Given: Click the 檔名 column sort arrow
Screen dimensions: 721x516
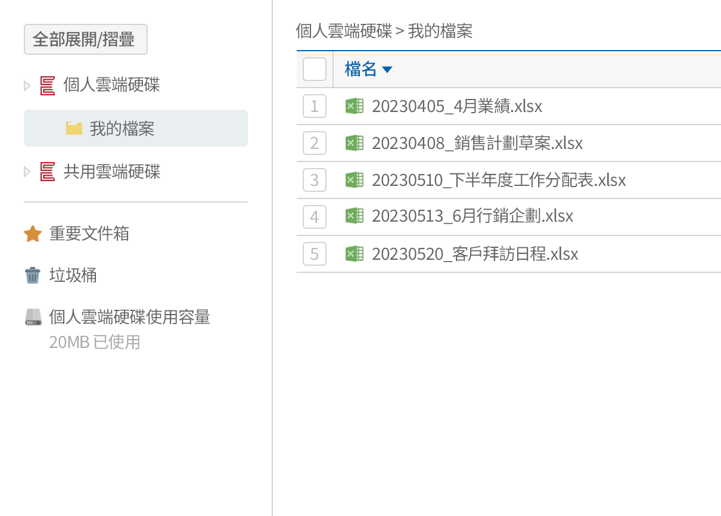Looking at the screenshot, I should (x=387, y=70).
